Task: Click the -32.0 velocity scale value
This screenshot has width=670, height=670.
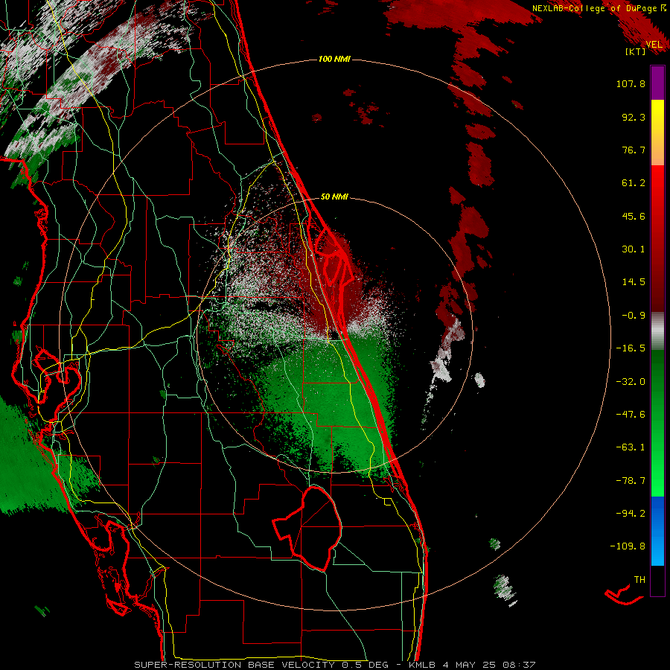Action: point(631,382)
